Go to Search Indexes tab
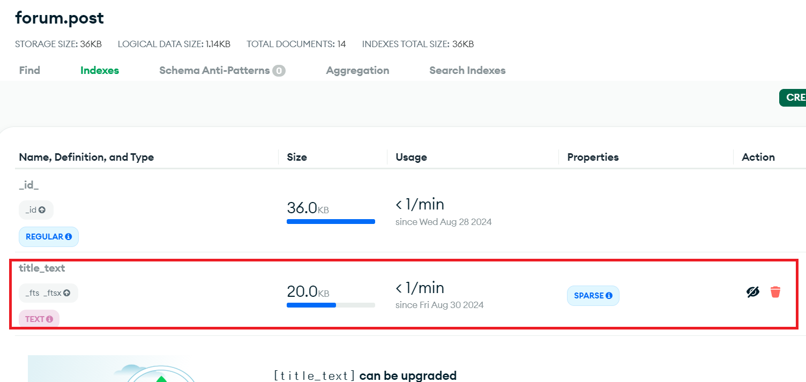This screenshot has height=382, width=806. coord(467,70)
